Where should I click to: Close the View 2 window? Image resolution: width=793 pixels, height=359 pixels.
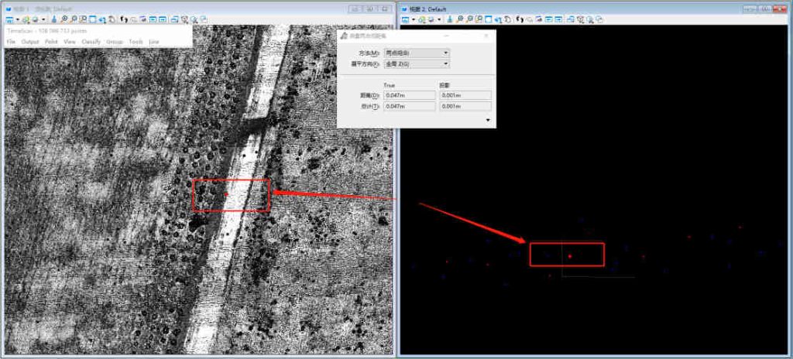point(779,9)
